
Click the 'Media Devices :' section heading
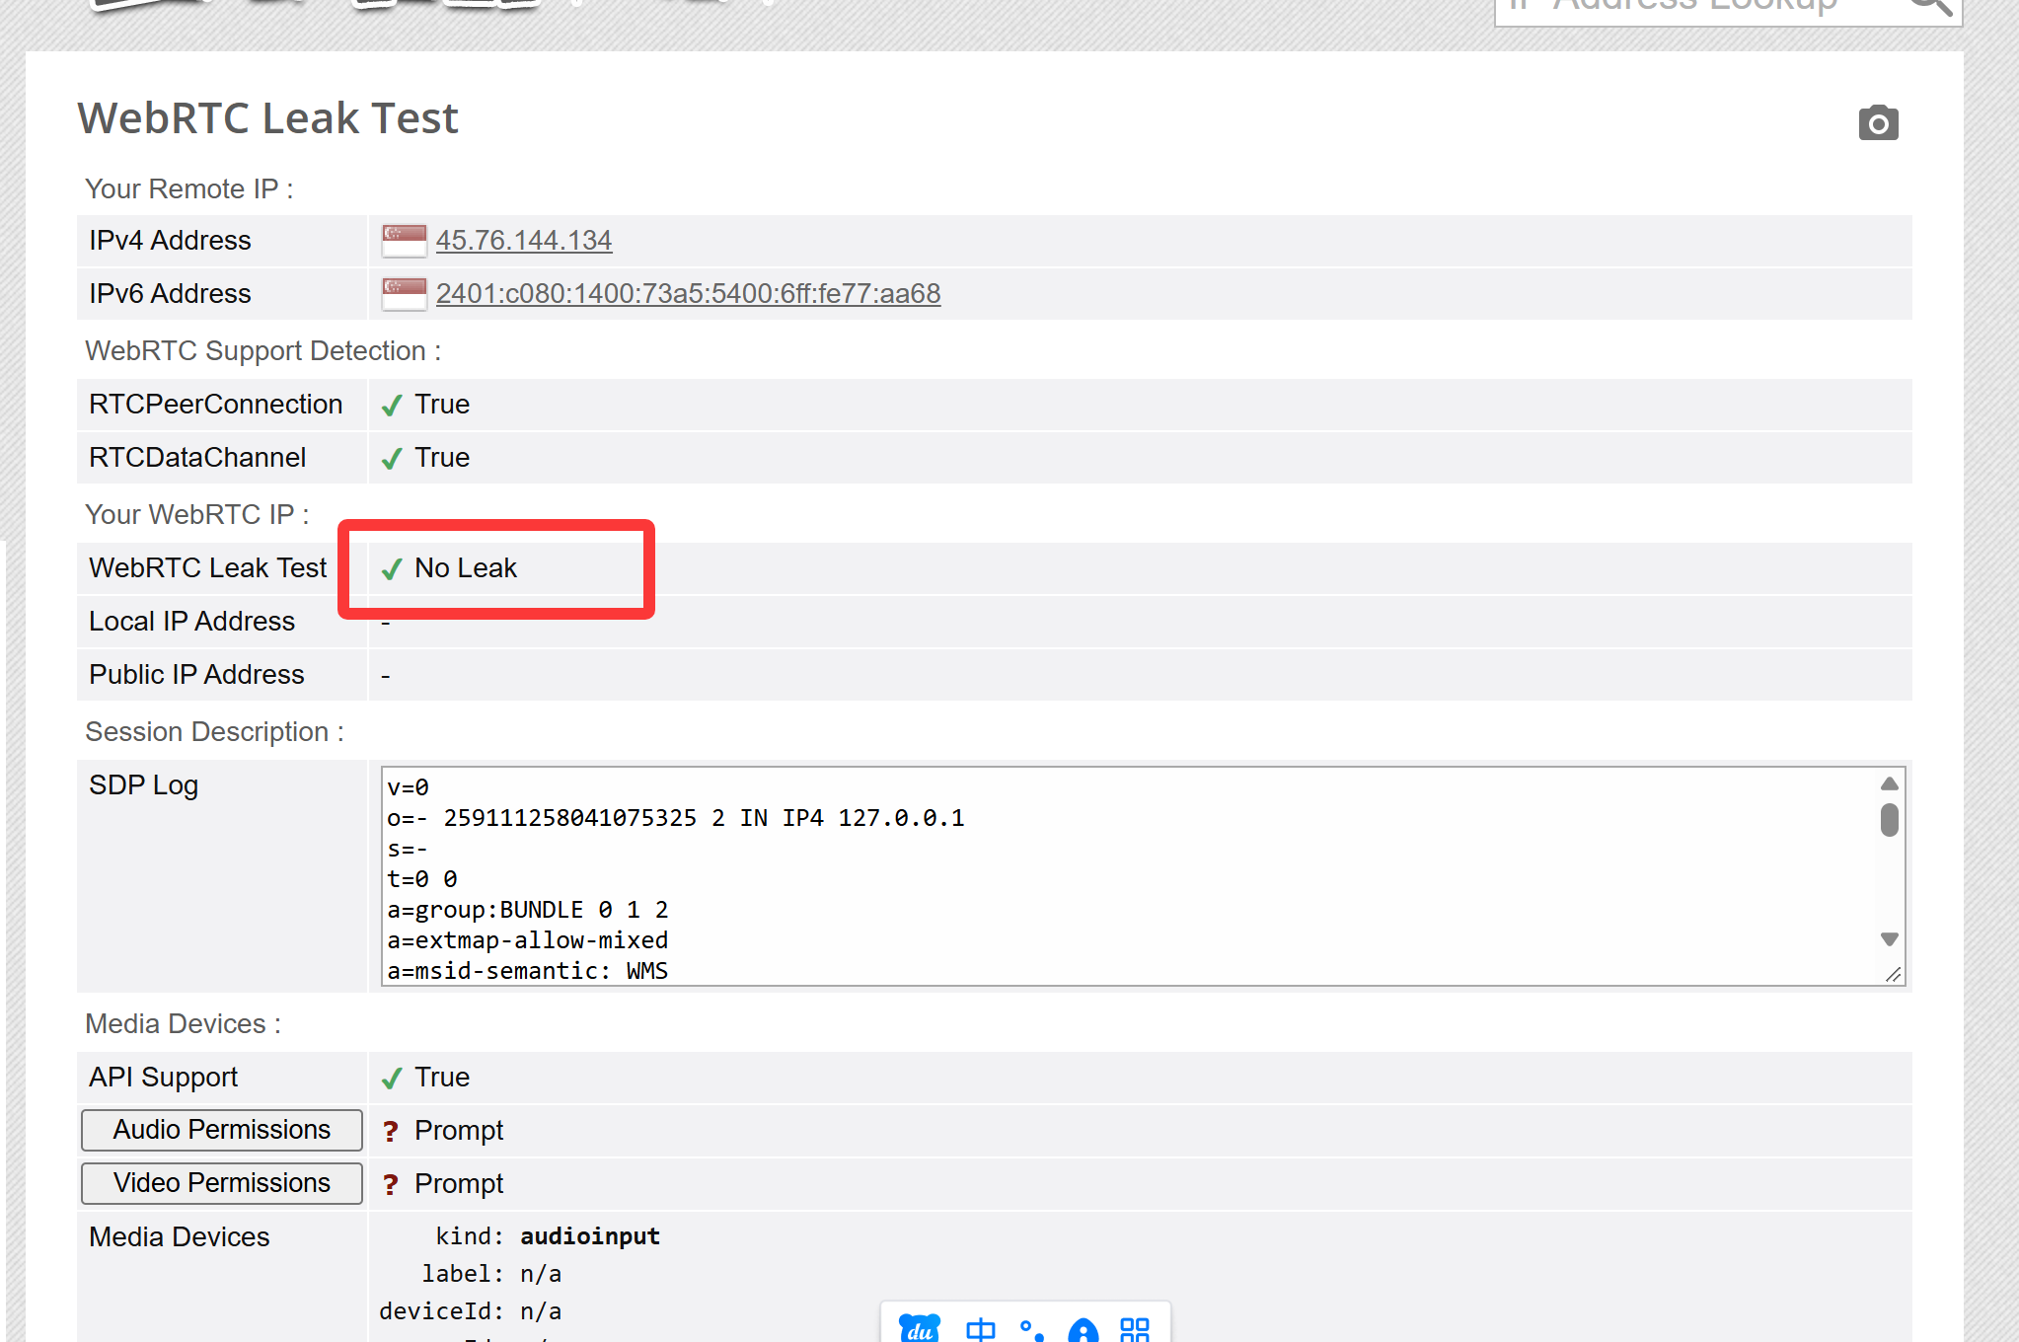tap(183, 1023)
